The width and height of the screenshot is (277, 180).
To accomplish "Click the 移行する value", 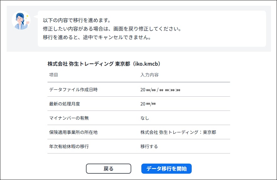I will (149, 146).
